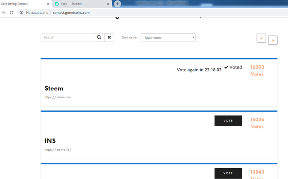Open the Most votes sort order dropdown
The height and width of the screenshot is (179, 288).
coord(168,37)
